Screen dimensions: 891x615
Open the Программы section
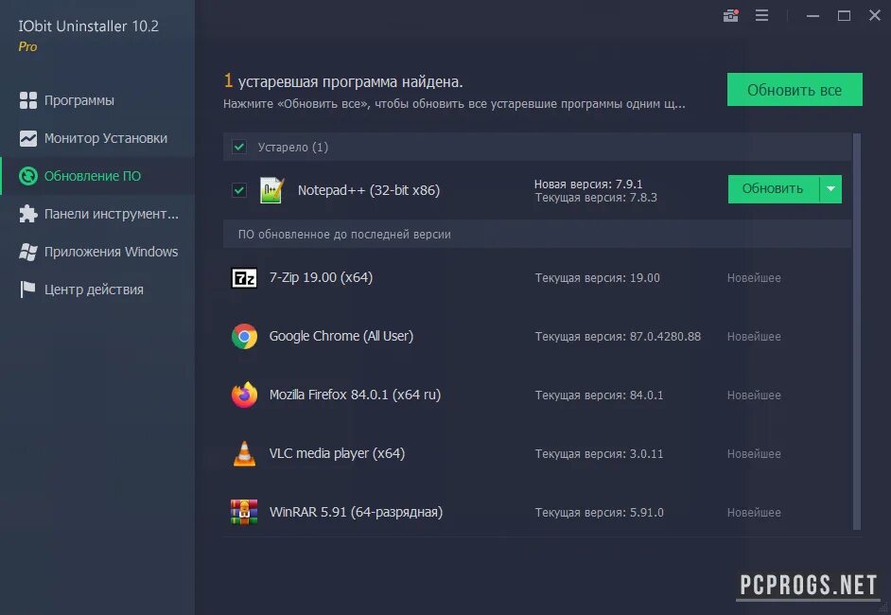[x=97, y=100]
